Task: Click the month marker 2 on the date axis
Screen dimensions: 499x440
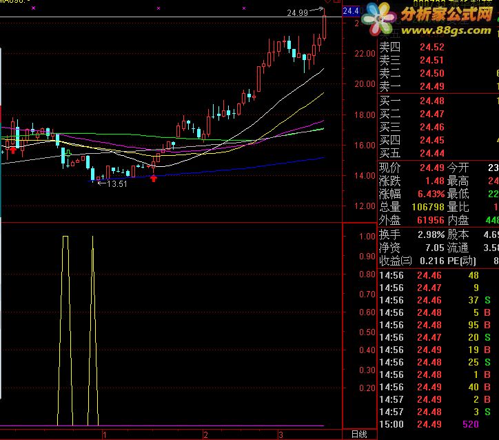Action: tap(205, 434)
